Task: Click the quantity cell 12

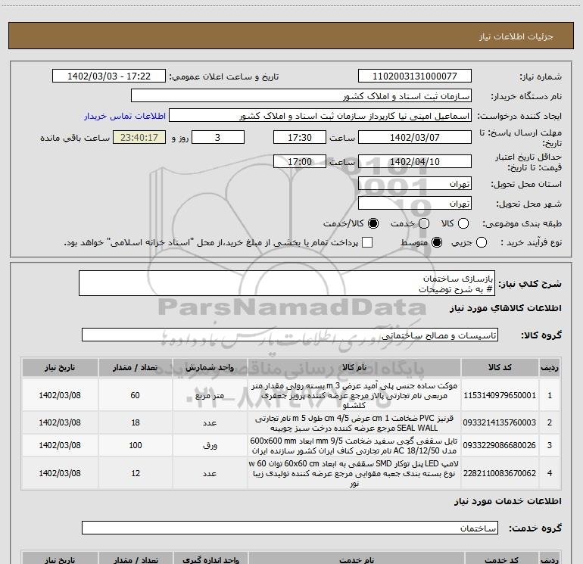Action: [136, 473]
